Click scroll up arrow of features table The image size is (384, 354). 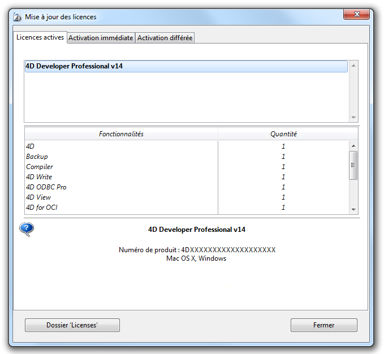353,146
